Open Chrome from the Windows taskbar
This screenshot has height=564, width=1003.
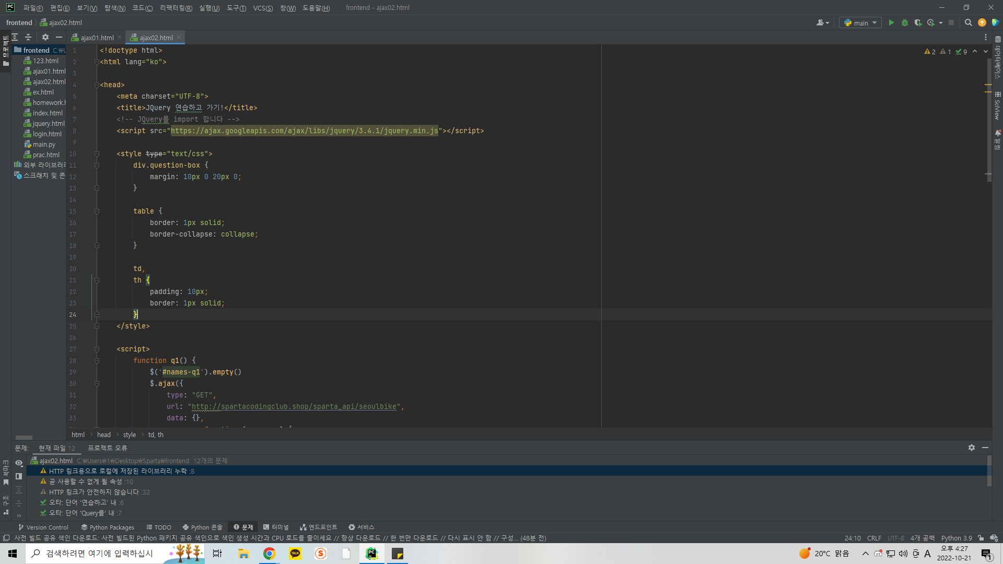(270, 554)
